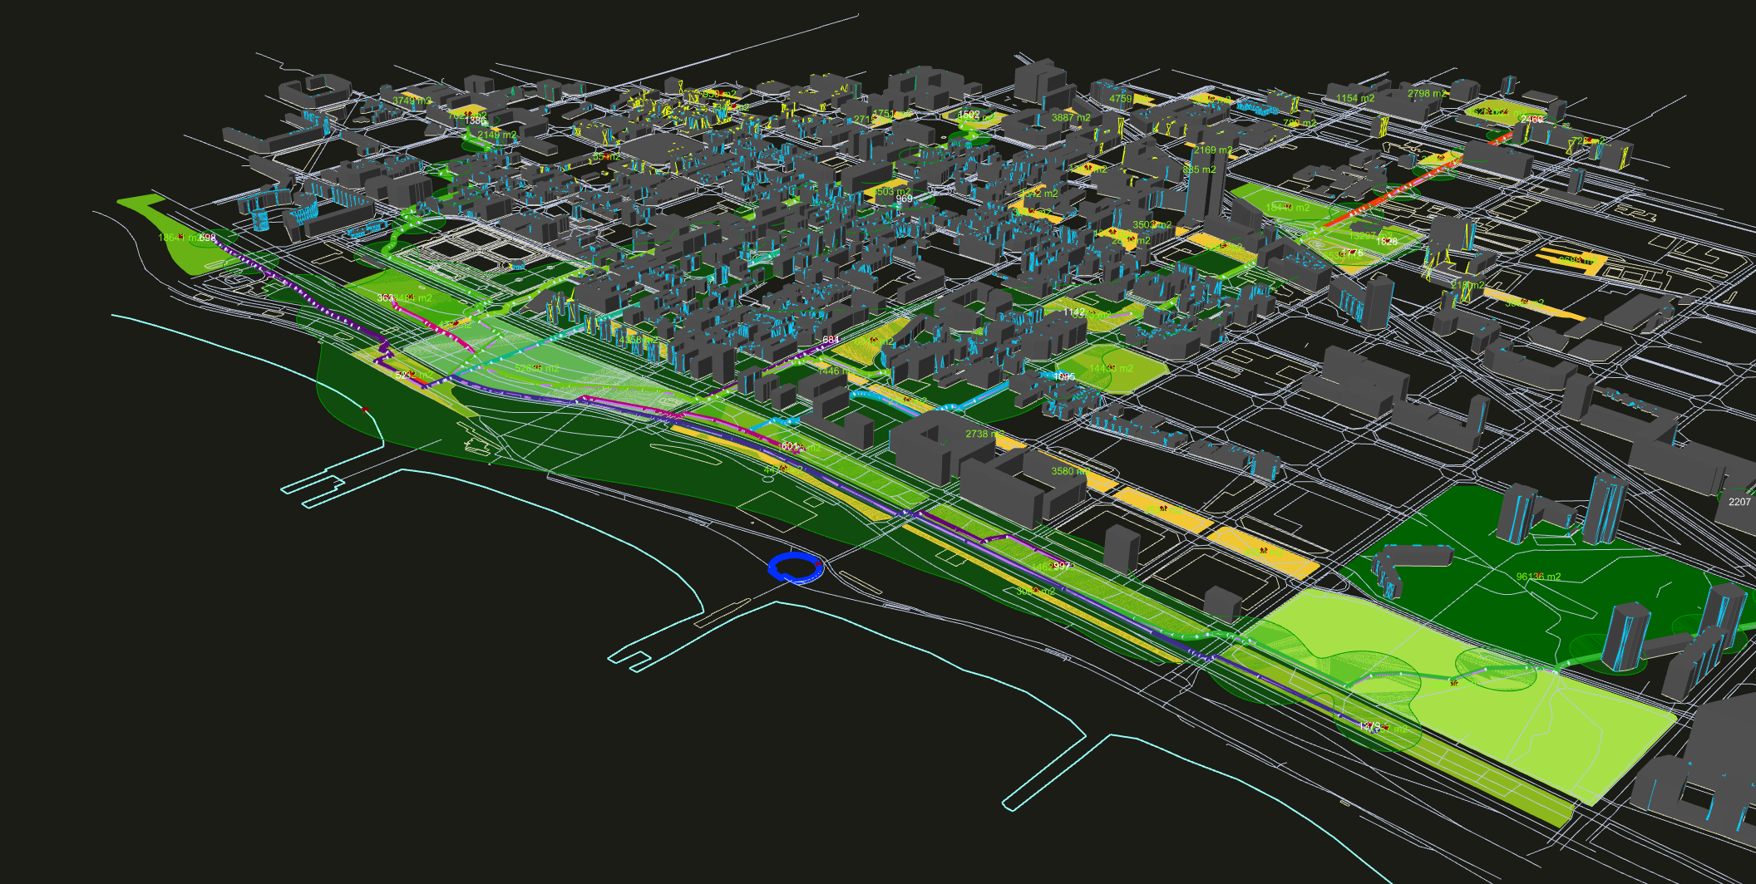Click the white "698" value label
The image size is (1756, 884).
pyautogui.click(x=208, y=238)
